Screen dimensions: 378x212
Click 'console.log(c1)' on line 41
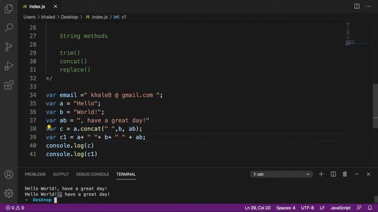click(71, 154)
